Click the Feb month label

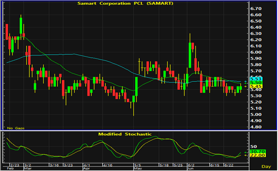tap(10, 168)
